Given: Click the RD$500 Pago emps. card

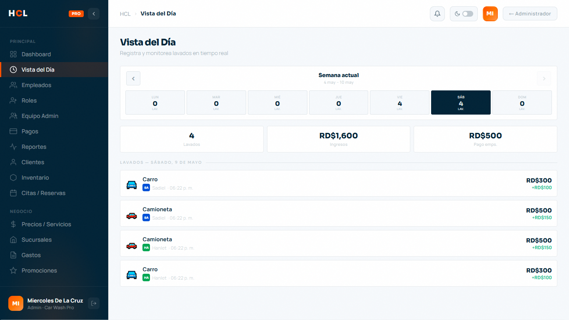Looking at the screenshot, I should pos(485,139).
